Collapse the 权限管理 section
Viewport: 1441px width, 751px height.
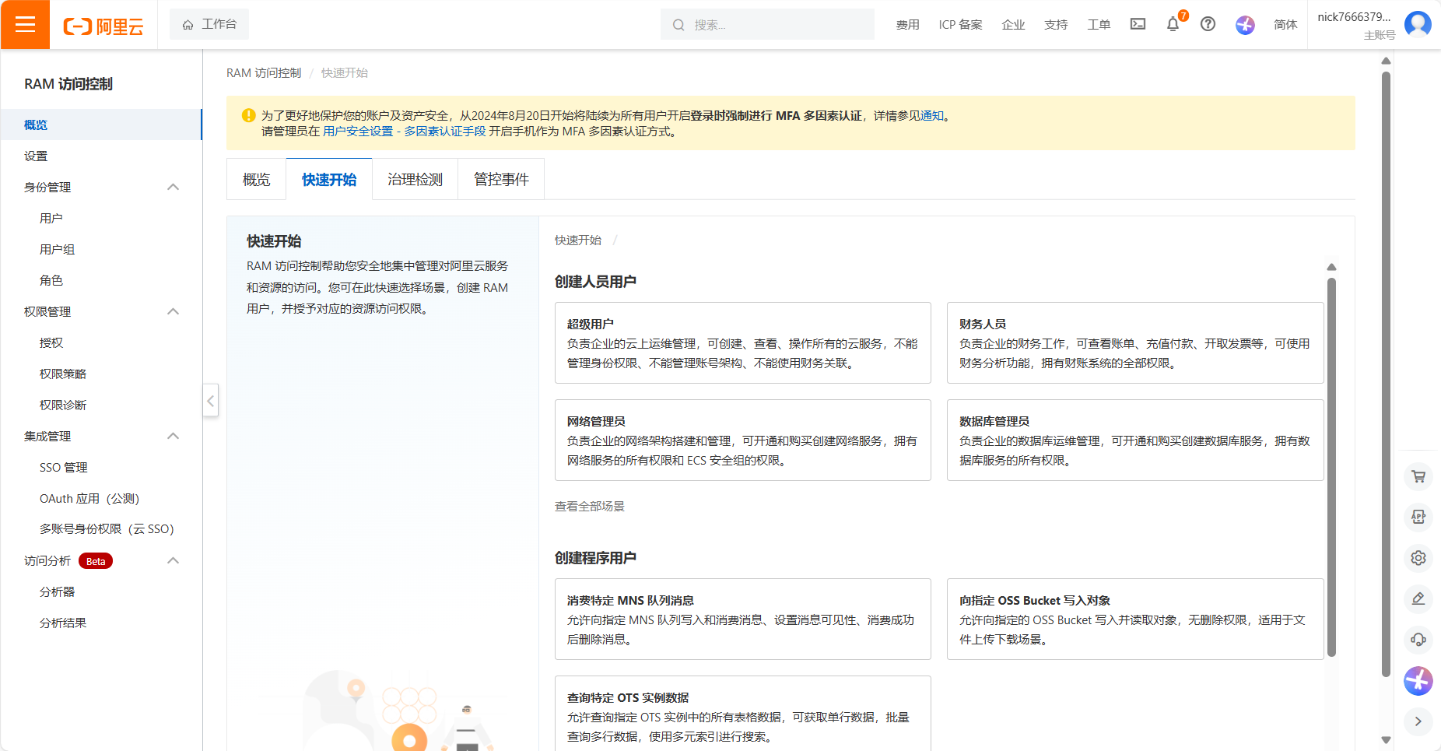[174, 311]
